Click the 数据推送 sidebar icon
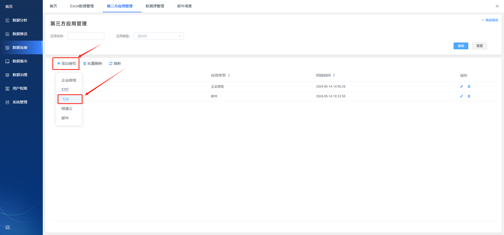Image resolution: width=504 pixels, height=235 pixels. [x=7, y=34]
